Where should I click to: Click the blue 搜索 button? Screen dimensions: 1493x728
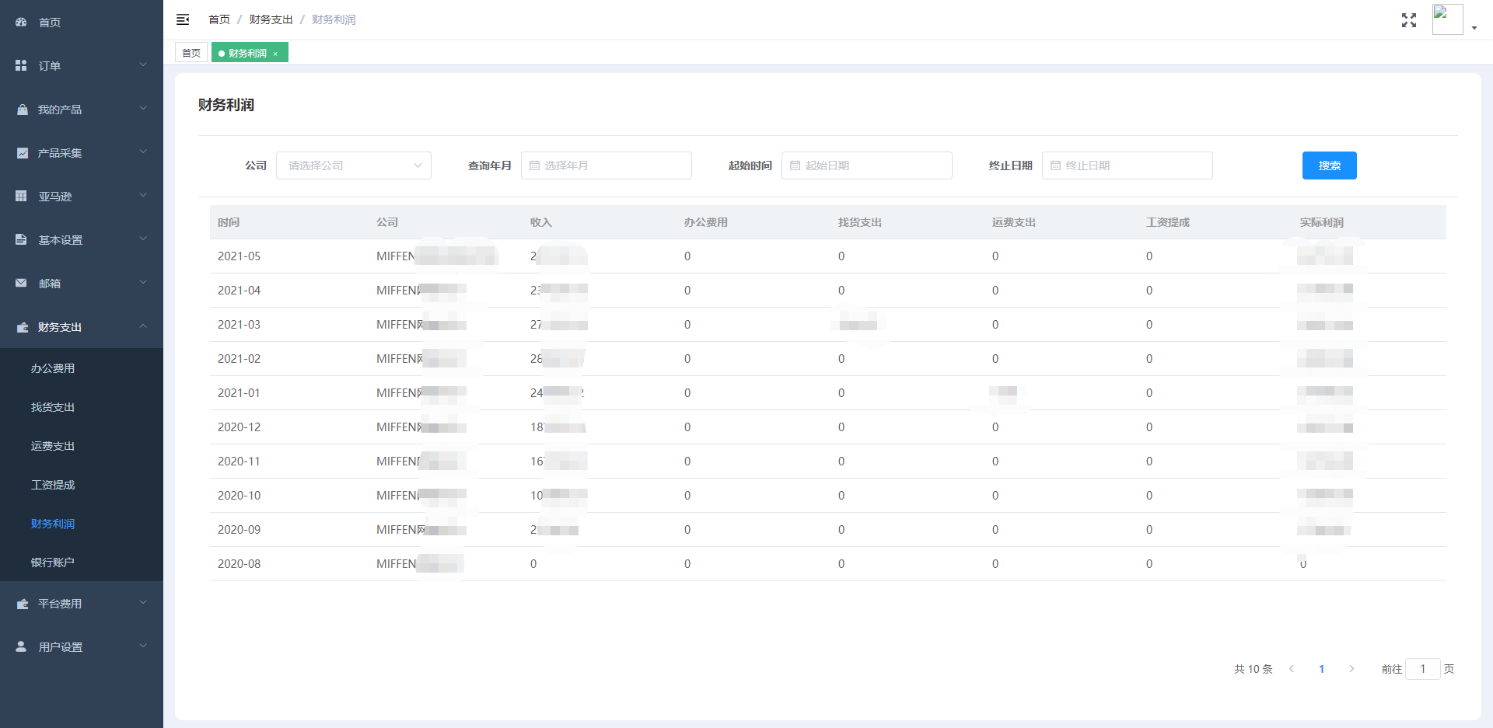[1329, 165]
